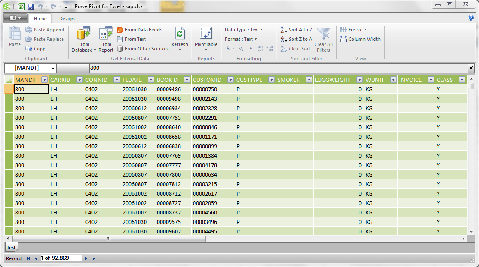Go to first record
Screen dimensions: 479x267
pos(28,258)
